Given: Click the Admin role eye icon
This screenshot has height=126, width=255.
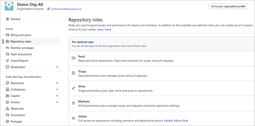Looking at the screenshot, I should 74,118.
